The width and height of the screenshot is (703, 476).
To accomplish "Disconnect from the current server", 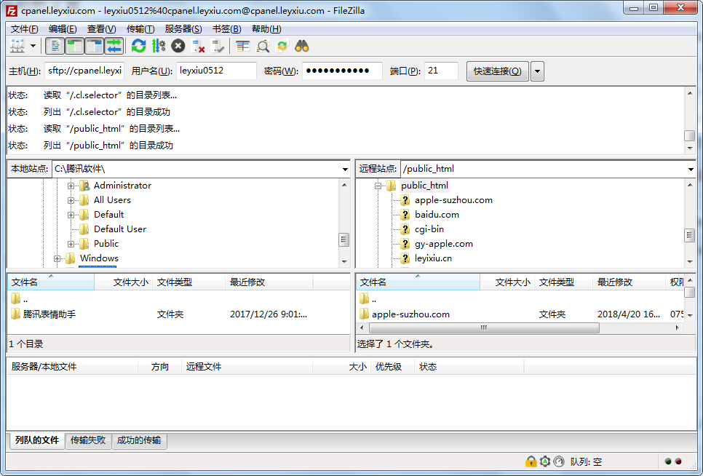I will click(x=198, y=46).
